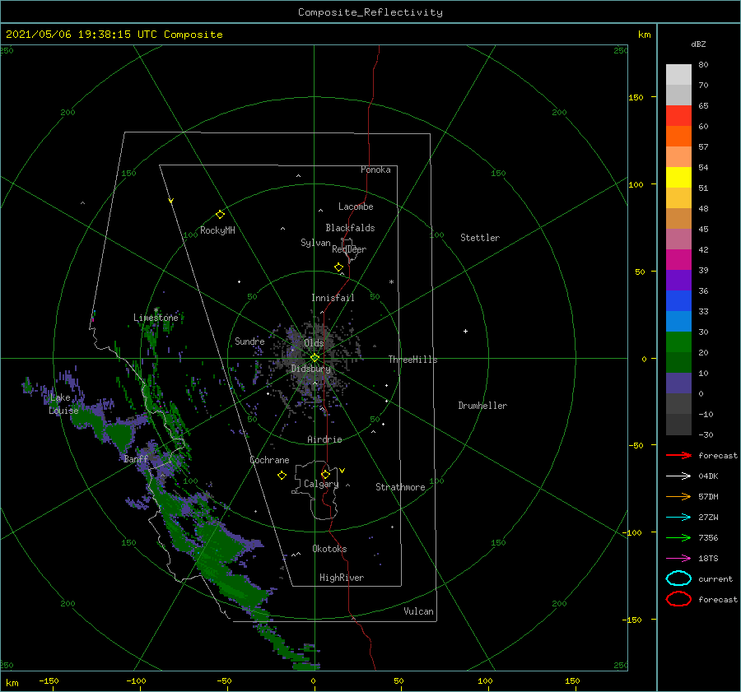The image size is (741, 692).
Task: Click the red 60-65 dBZ color swatch
Action: [x=678, y=116]
